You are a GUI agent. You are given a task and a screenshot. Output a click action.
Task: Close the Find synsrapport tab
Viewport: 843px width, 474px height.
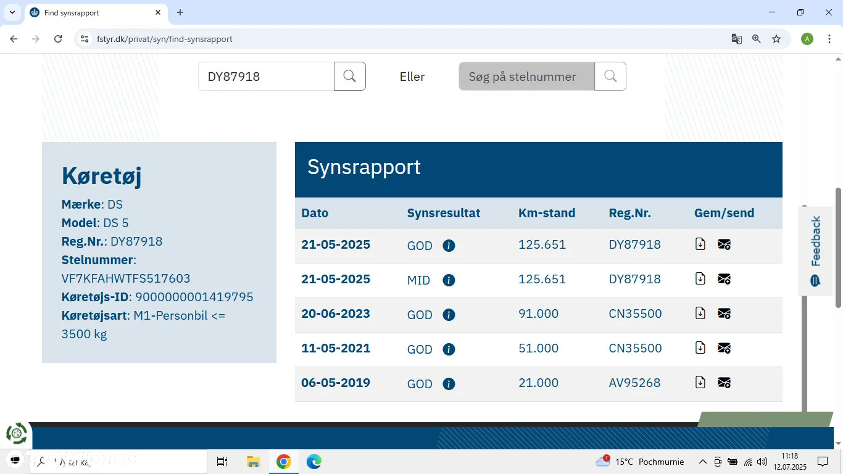click(x=158, y=12)
